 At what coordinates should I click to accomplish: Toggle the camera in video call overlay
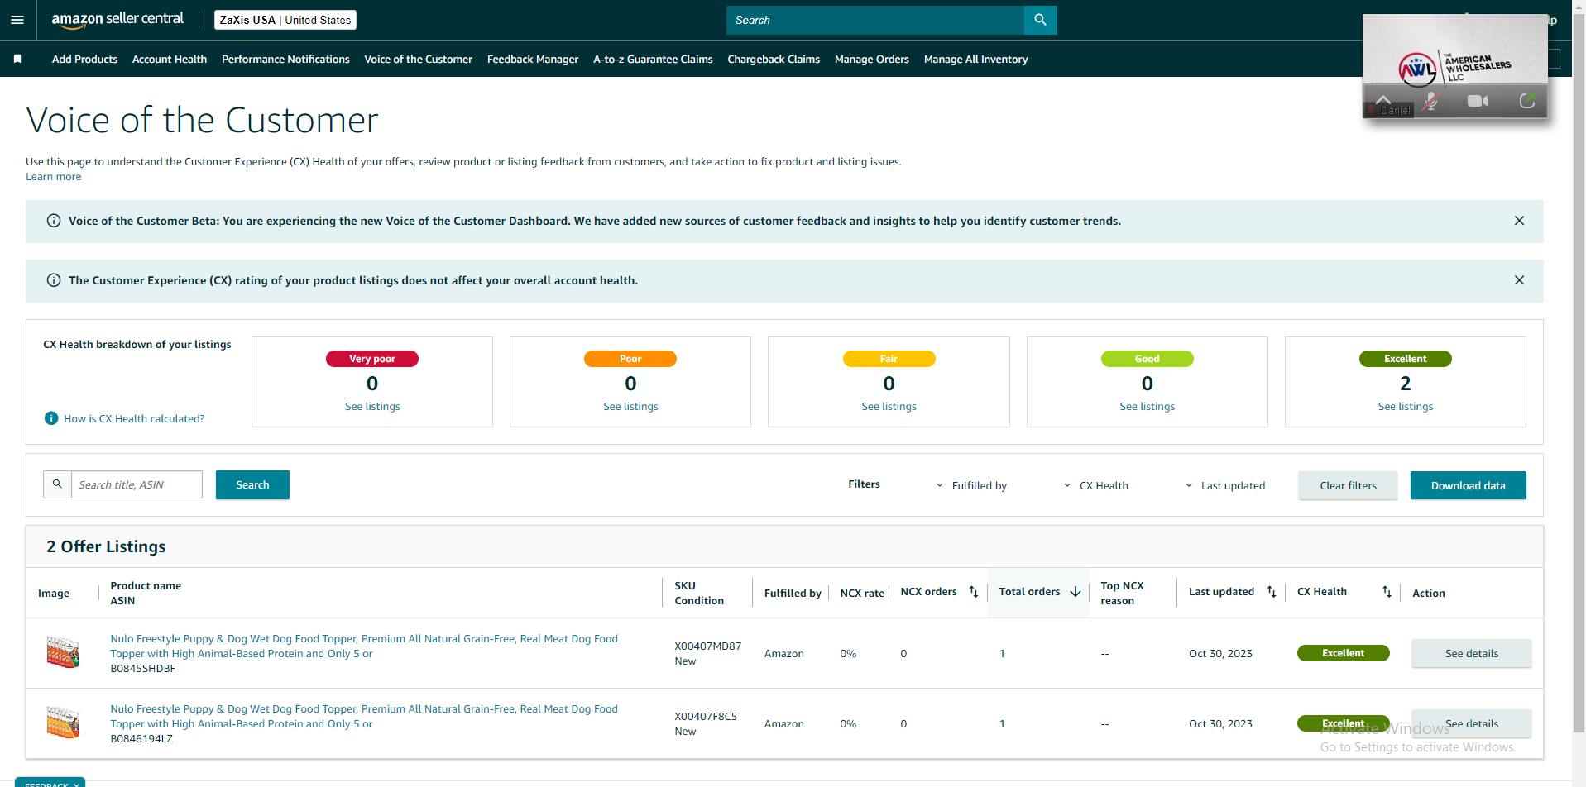point(1478,101)
